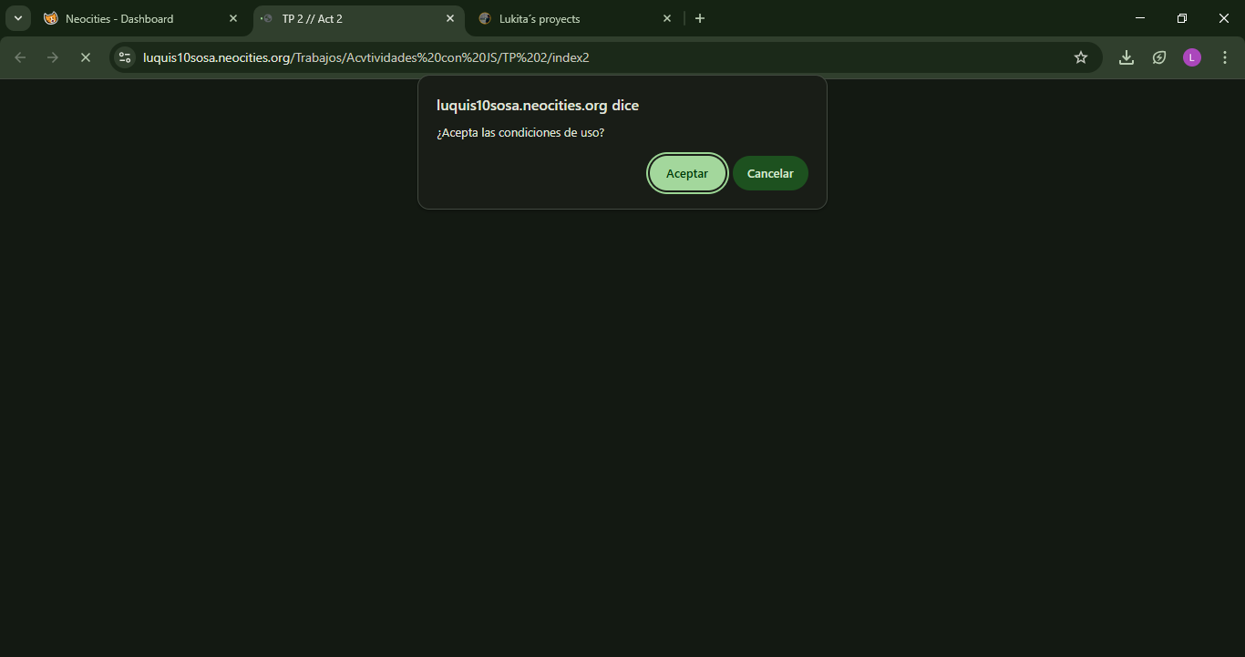Open the Chrome three-dot menu
Screen dimensions: 1245x657
click(x=1224, y=57)
